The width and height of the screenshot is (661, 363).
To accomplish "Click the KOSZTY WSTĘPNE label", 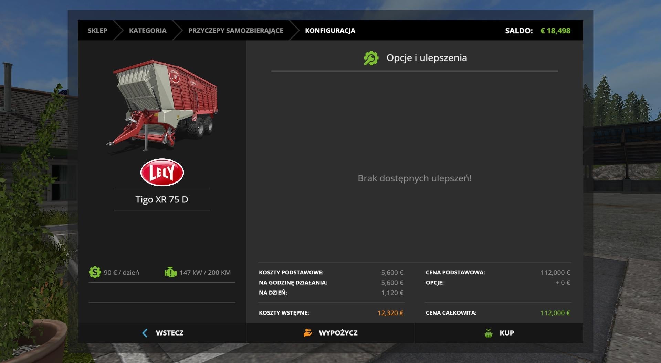I will 284,313.
